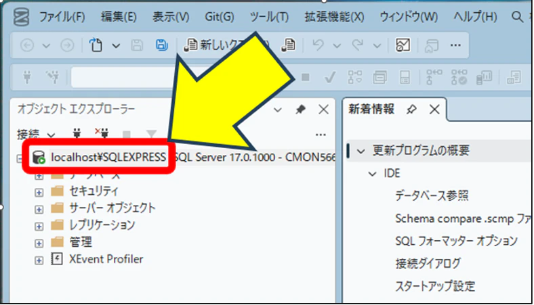Open the ヘルプ(H) menu
This screenshot has height=305, width=534.
click(475, 17)
